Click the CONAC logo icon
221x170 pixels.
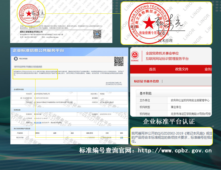135,56
